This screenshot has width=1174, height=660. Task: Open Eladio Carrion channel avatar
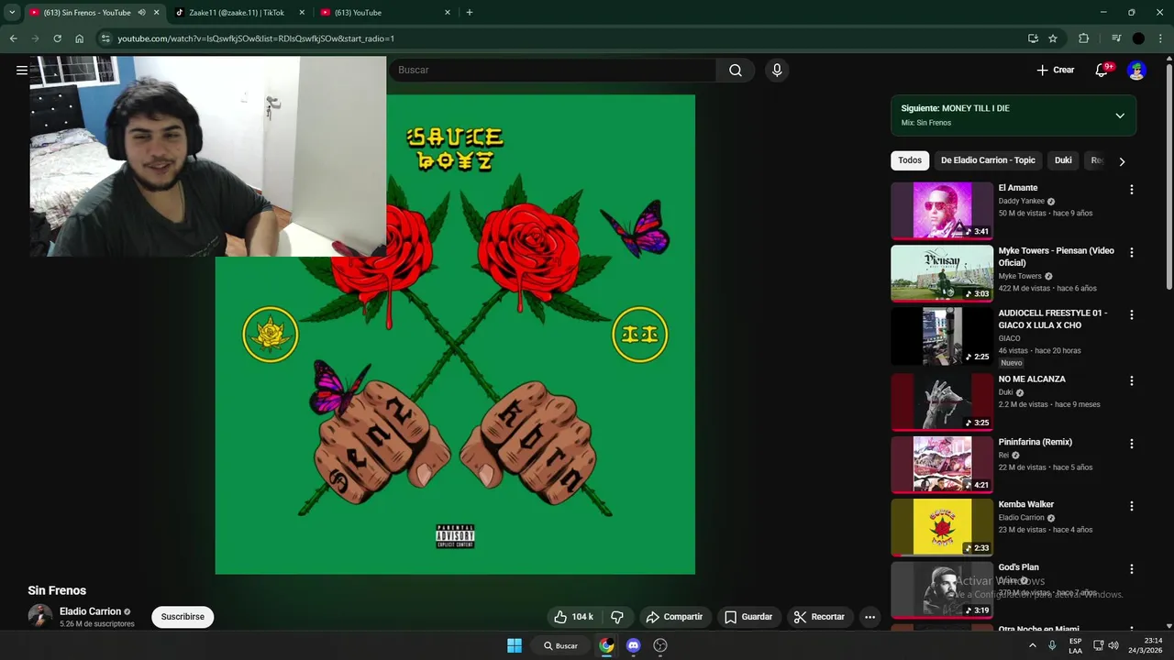(x=39, y=616)
